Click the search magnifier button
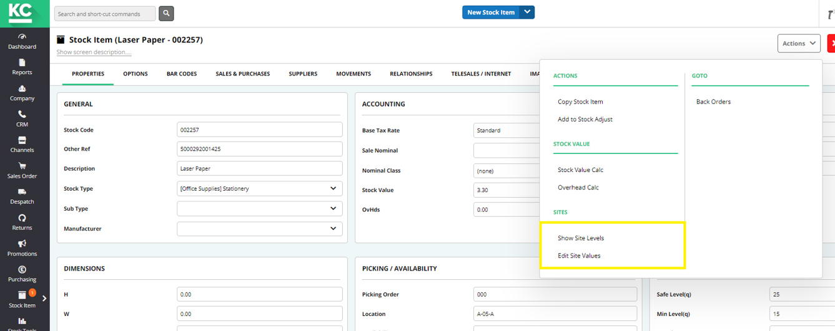 point(166,13)
